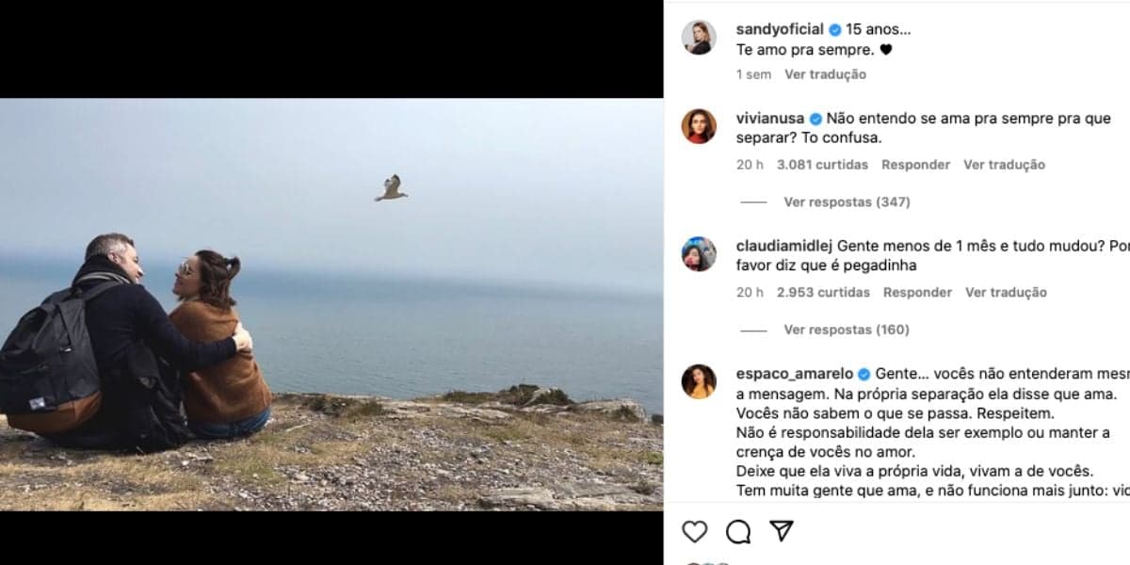Open claudiamidlej avatar
The width and height of the screenshot is (1130, 565).
click(699, 254)
